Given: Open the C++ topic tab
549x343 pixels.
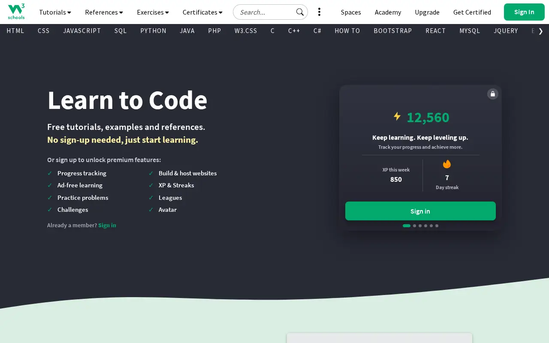Looking at the screenshot, I should [294, 31].
